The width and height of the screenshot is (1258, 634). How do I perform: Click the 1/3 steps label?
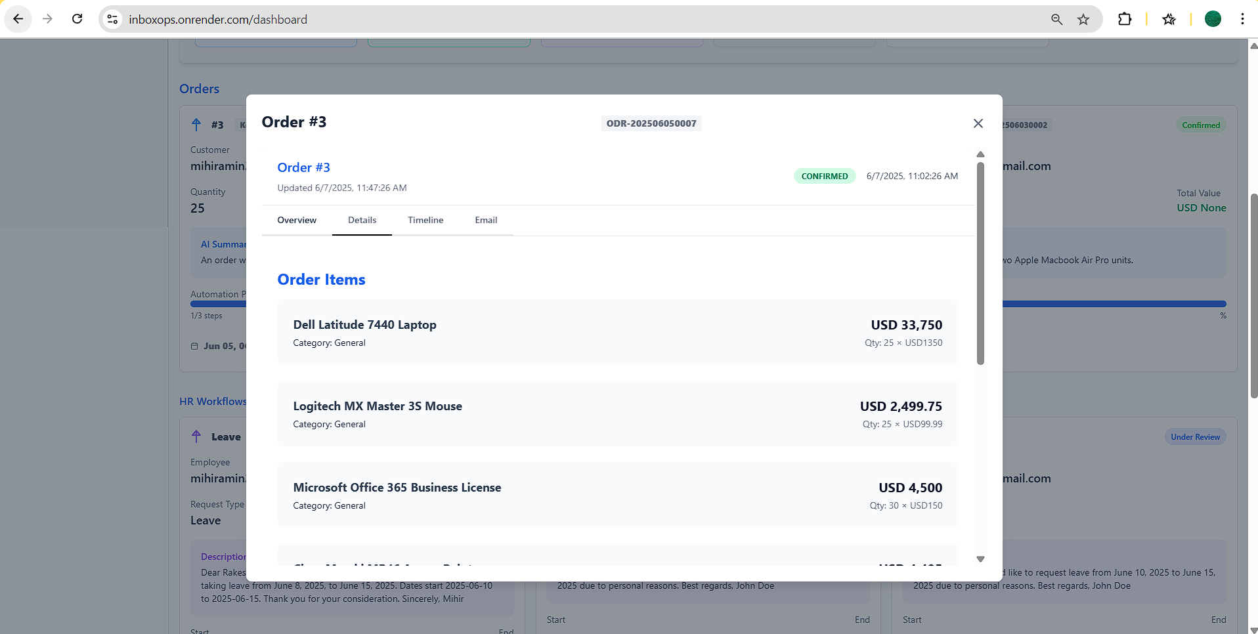click(x=206, y=316)
